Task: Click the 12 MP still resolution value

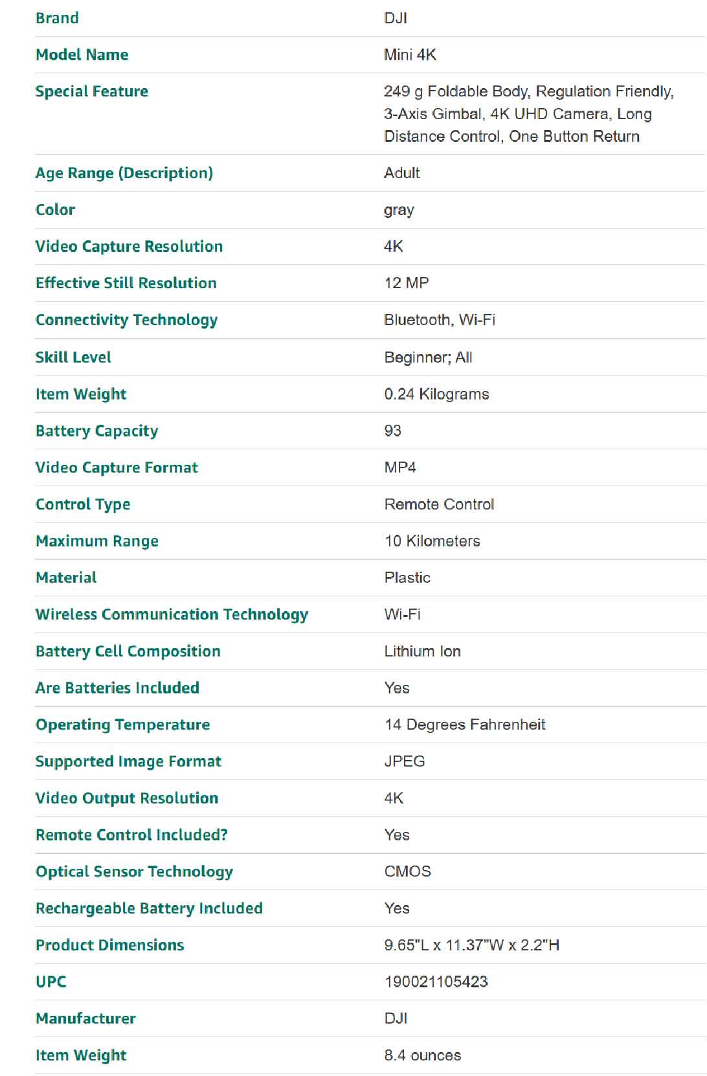Action: 407,283
